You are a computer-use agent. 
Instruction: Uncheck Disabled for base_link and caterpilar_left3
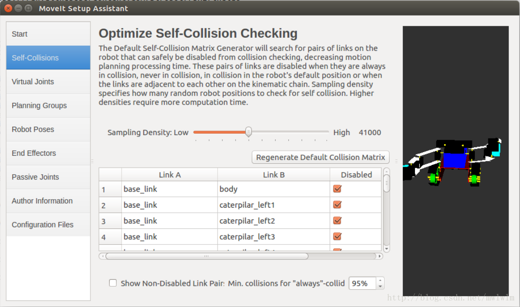337,236
